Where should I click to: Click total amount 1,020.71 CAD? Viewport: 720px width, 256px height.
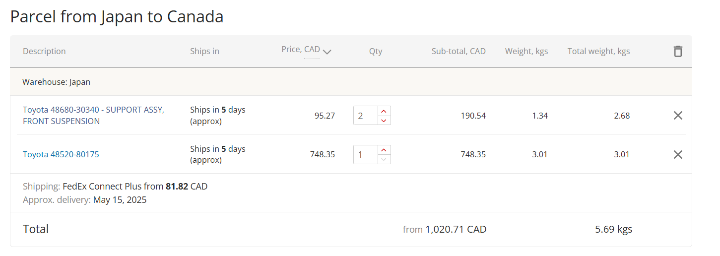point(456,230)
